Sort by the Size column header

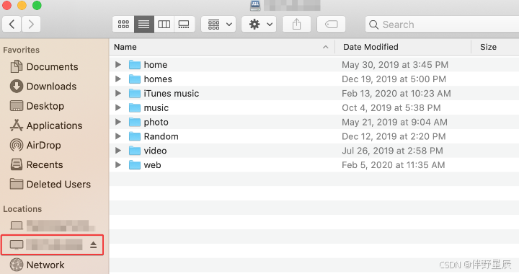coord(488,47)
